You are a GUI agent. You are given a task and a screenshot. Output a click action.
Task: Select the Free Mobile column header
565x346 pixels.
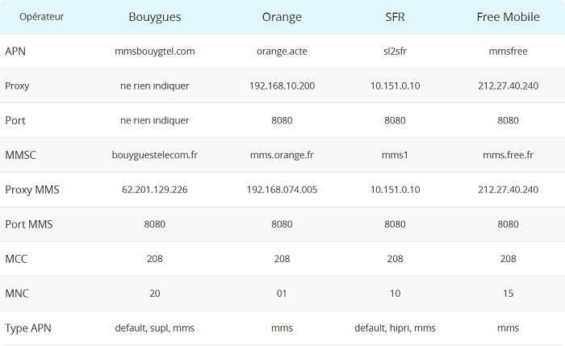[x=508, y=17]
